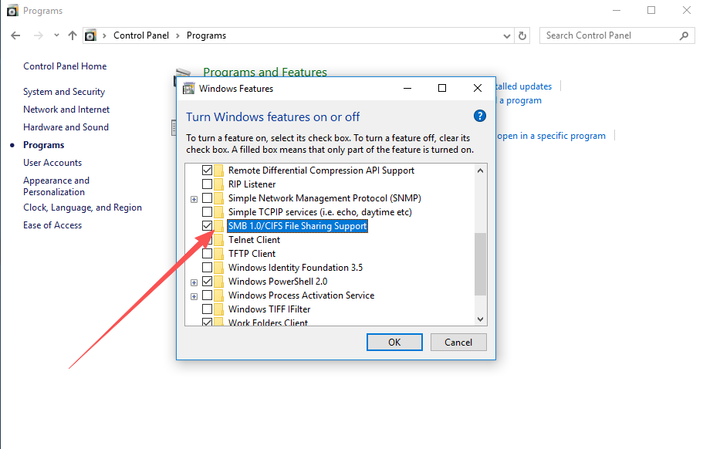The image size is (703, 449).
Task: Click features list scroll down arrow
Action: (480, 319)
